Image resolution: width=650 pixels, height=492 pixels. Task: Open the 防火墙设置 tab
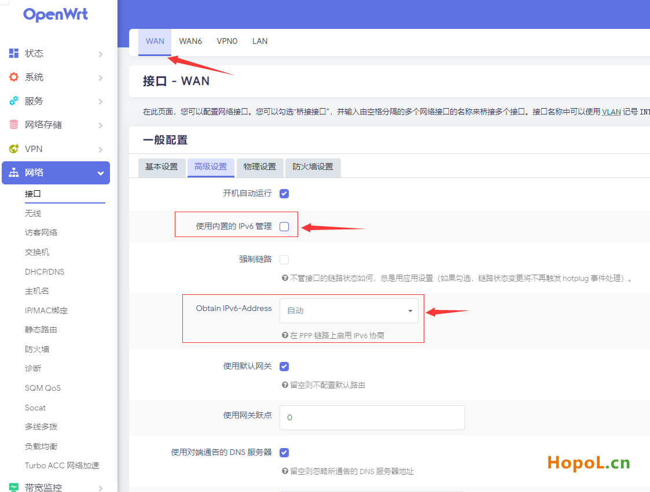[x=313, y=167]
